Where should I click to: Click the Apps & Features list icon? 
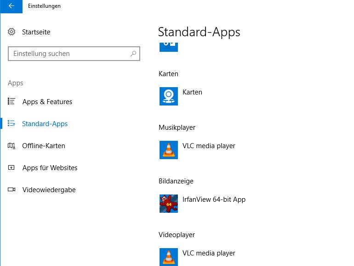[x=12, y=102]
